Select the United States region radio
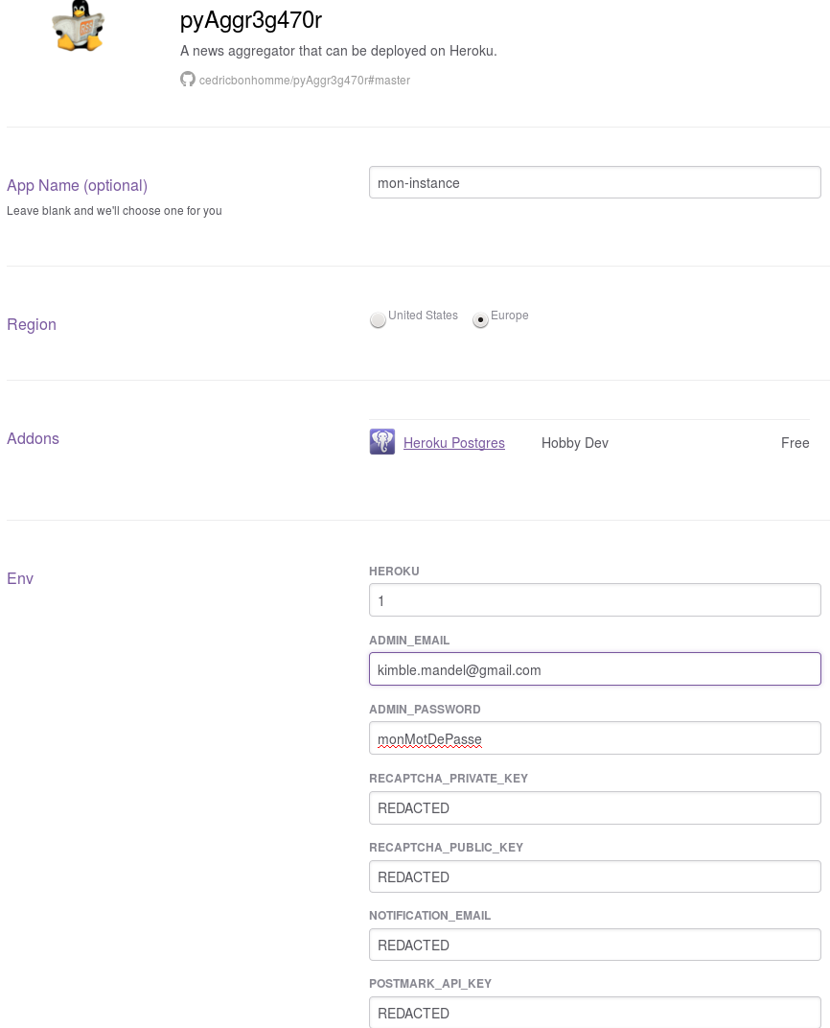830x1028 pixels. [378, 320]
